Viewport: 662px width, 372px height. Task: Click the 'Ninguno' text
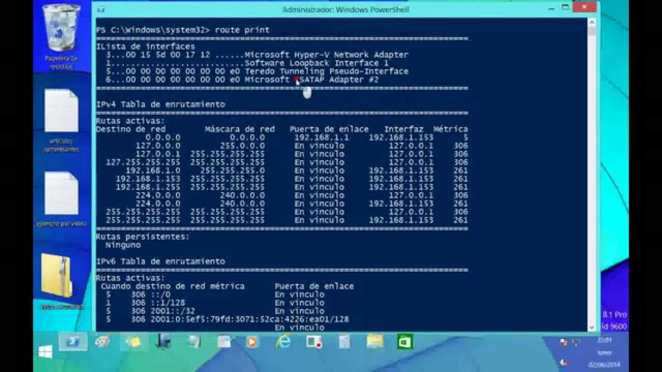pos(123,245)
